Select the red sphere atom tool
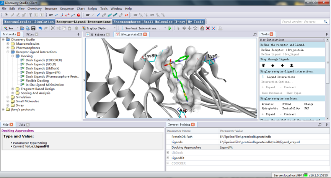This screenshot has width=331, height=178. 78,15
